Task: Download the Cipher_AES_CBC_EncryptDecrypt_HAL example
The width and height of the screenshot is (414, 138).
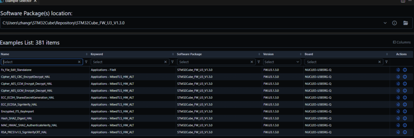Action: (398, 76)
